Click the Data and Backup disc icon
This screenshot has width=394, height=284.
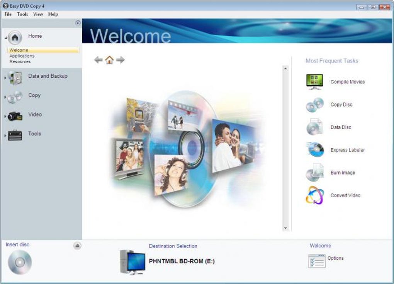pos(15,77)
